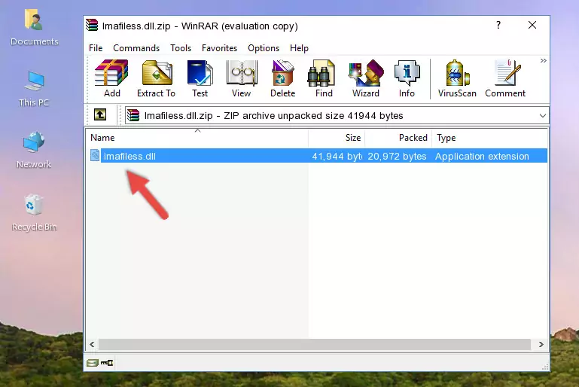Click the horizontal scrollbar right arrow
This screenshot has height=387, width=579.
[x=541, y=345]
